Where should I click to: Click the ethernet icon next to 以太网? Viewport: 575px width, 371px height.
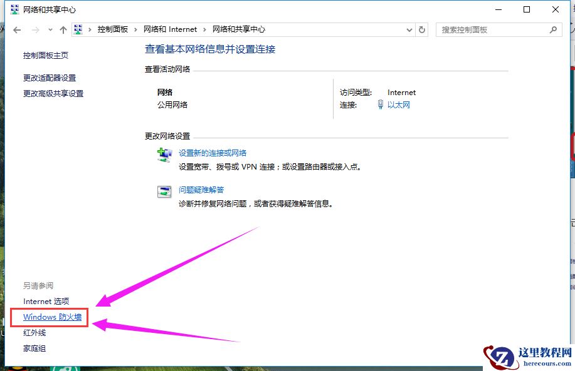click(380, 105)
